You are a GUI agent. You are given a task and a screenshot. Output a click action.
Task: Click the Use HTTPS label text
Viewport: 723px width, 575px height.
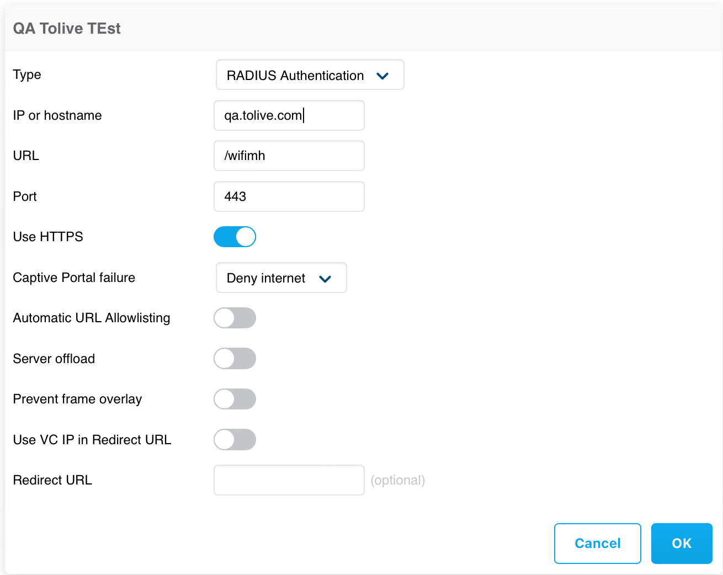pyautogui.click(x=48, y=237)
